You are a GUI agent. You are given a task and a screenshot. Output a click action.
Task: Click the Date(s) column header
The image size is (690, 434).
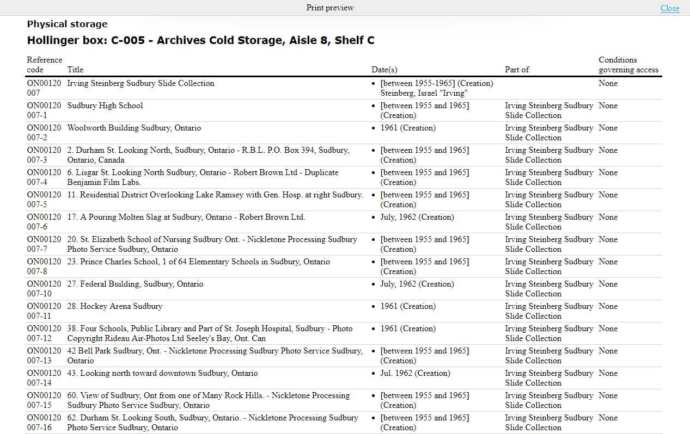click(x=384, y=70)
